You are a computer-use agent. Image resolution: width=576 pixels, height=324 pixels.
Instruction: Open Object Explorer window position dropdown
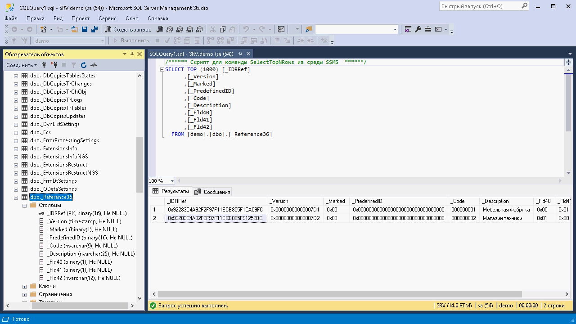125,54
